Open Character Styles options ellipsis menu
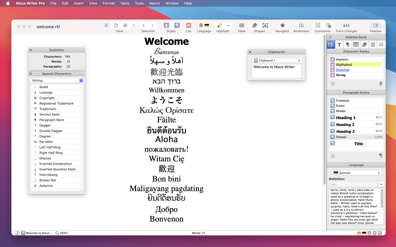This screenshot has width=396, height=247. [333, 84]
